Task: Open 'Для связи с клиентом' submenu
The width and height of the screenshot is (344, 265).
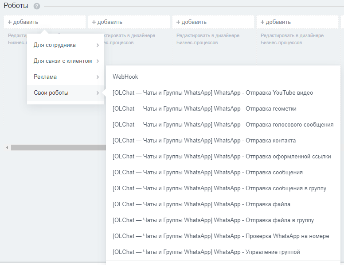Action: pos(66,61)
